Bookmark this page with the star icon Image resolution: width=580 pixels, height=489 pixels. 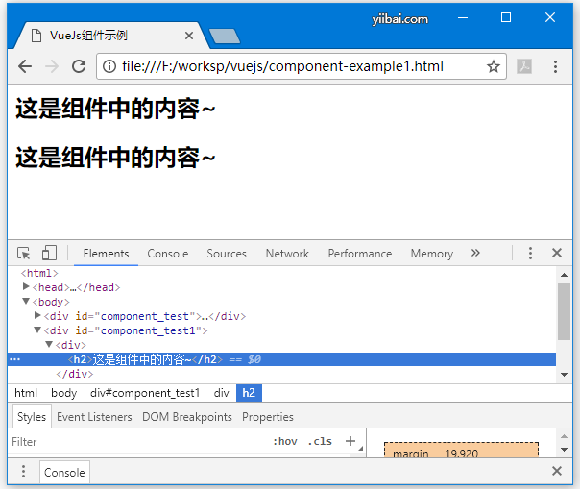494,66
